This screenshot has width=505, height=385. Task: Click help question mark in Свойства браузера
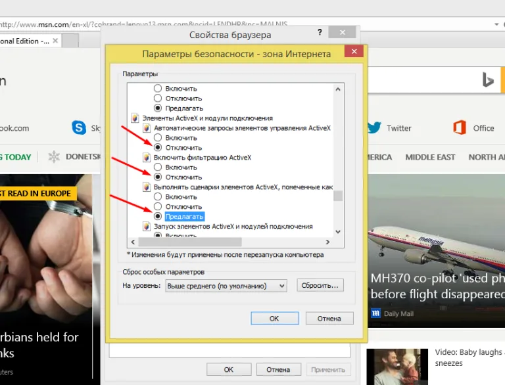[x=320, y=32]
